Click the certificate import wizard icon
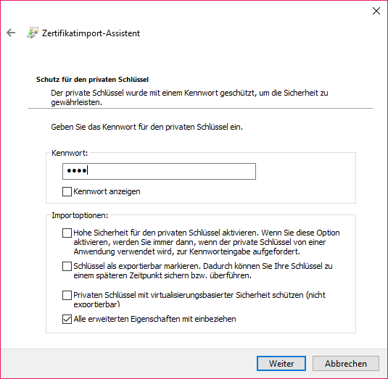Viewport: 388px width, 379px height. tap(33, 33)
